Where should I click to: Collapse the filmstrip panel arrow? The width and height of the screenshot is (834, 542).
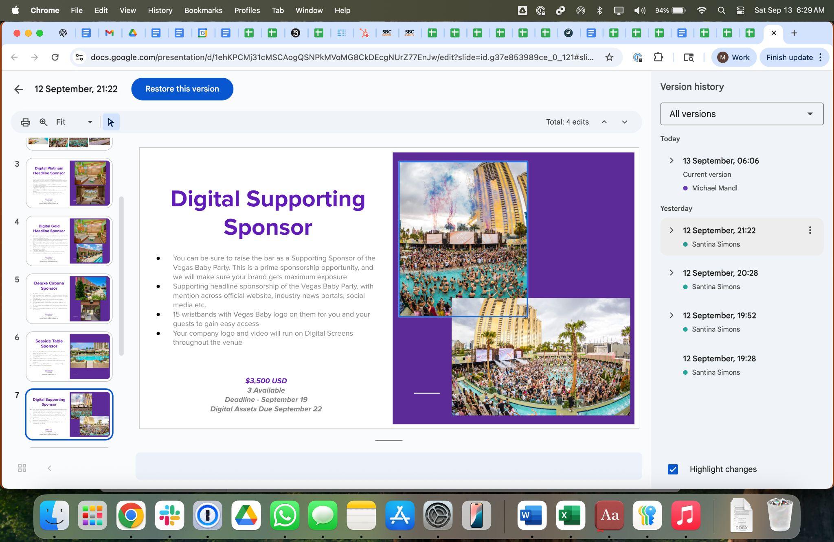[x=49, y=468]
